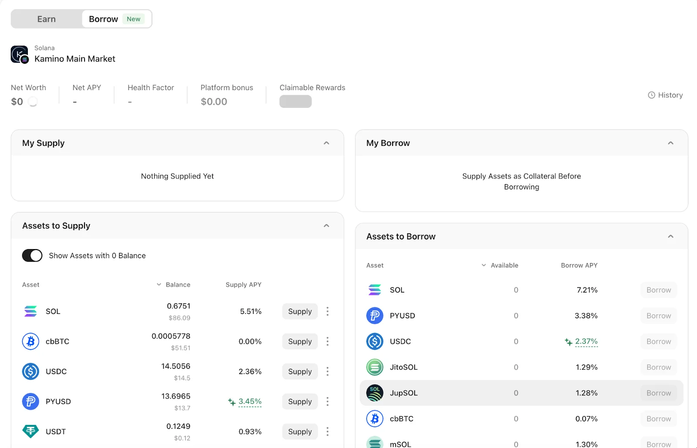
Task: Click the USDT token icon in supply list
Action: [30, 431]
